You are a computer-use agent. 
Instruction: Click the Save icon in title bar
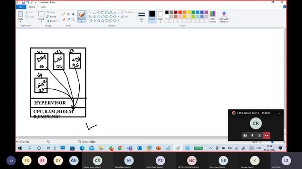point(23,2)
